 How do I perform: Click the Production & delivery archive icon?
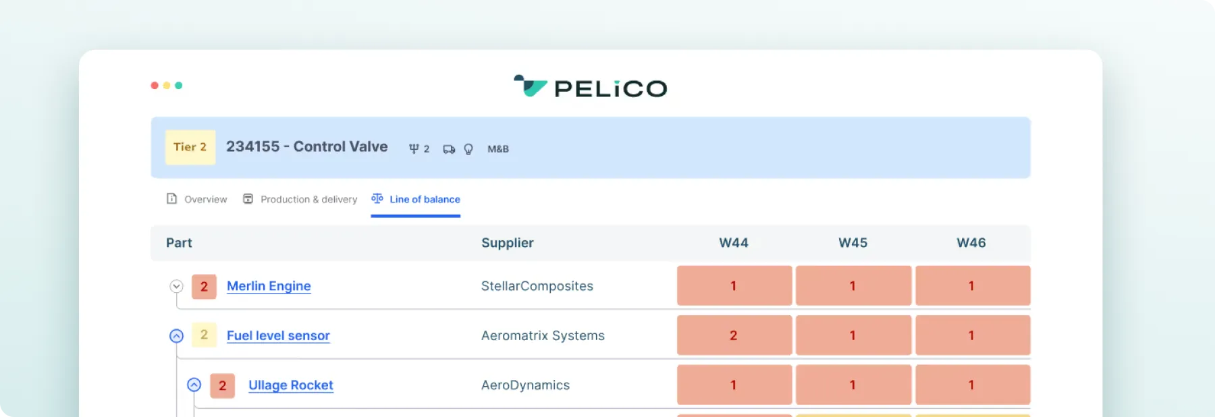coord(248,198)
